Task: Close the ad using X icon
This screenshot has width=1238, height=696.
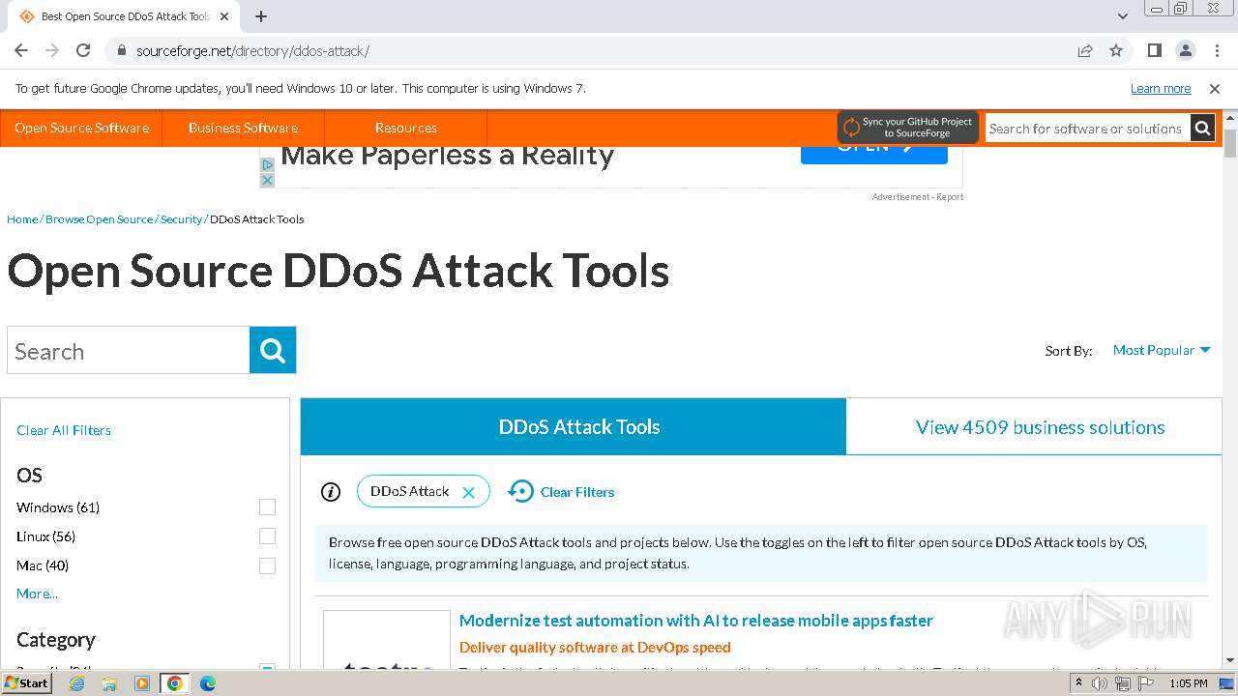Action: click(x=268, y=180)
